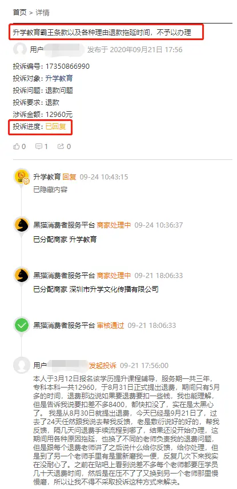The width and height of the screenshot is (237, 489).
Task: Click the 已回复 complaint status
Action: (55, 127)
